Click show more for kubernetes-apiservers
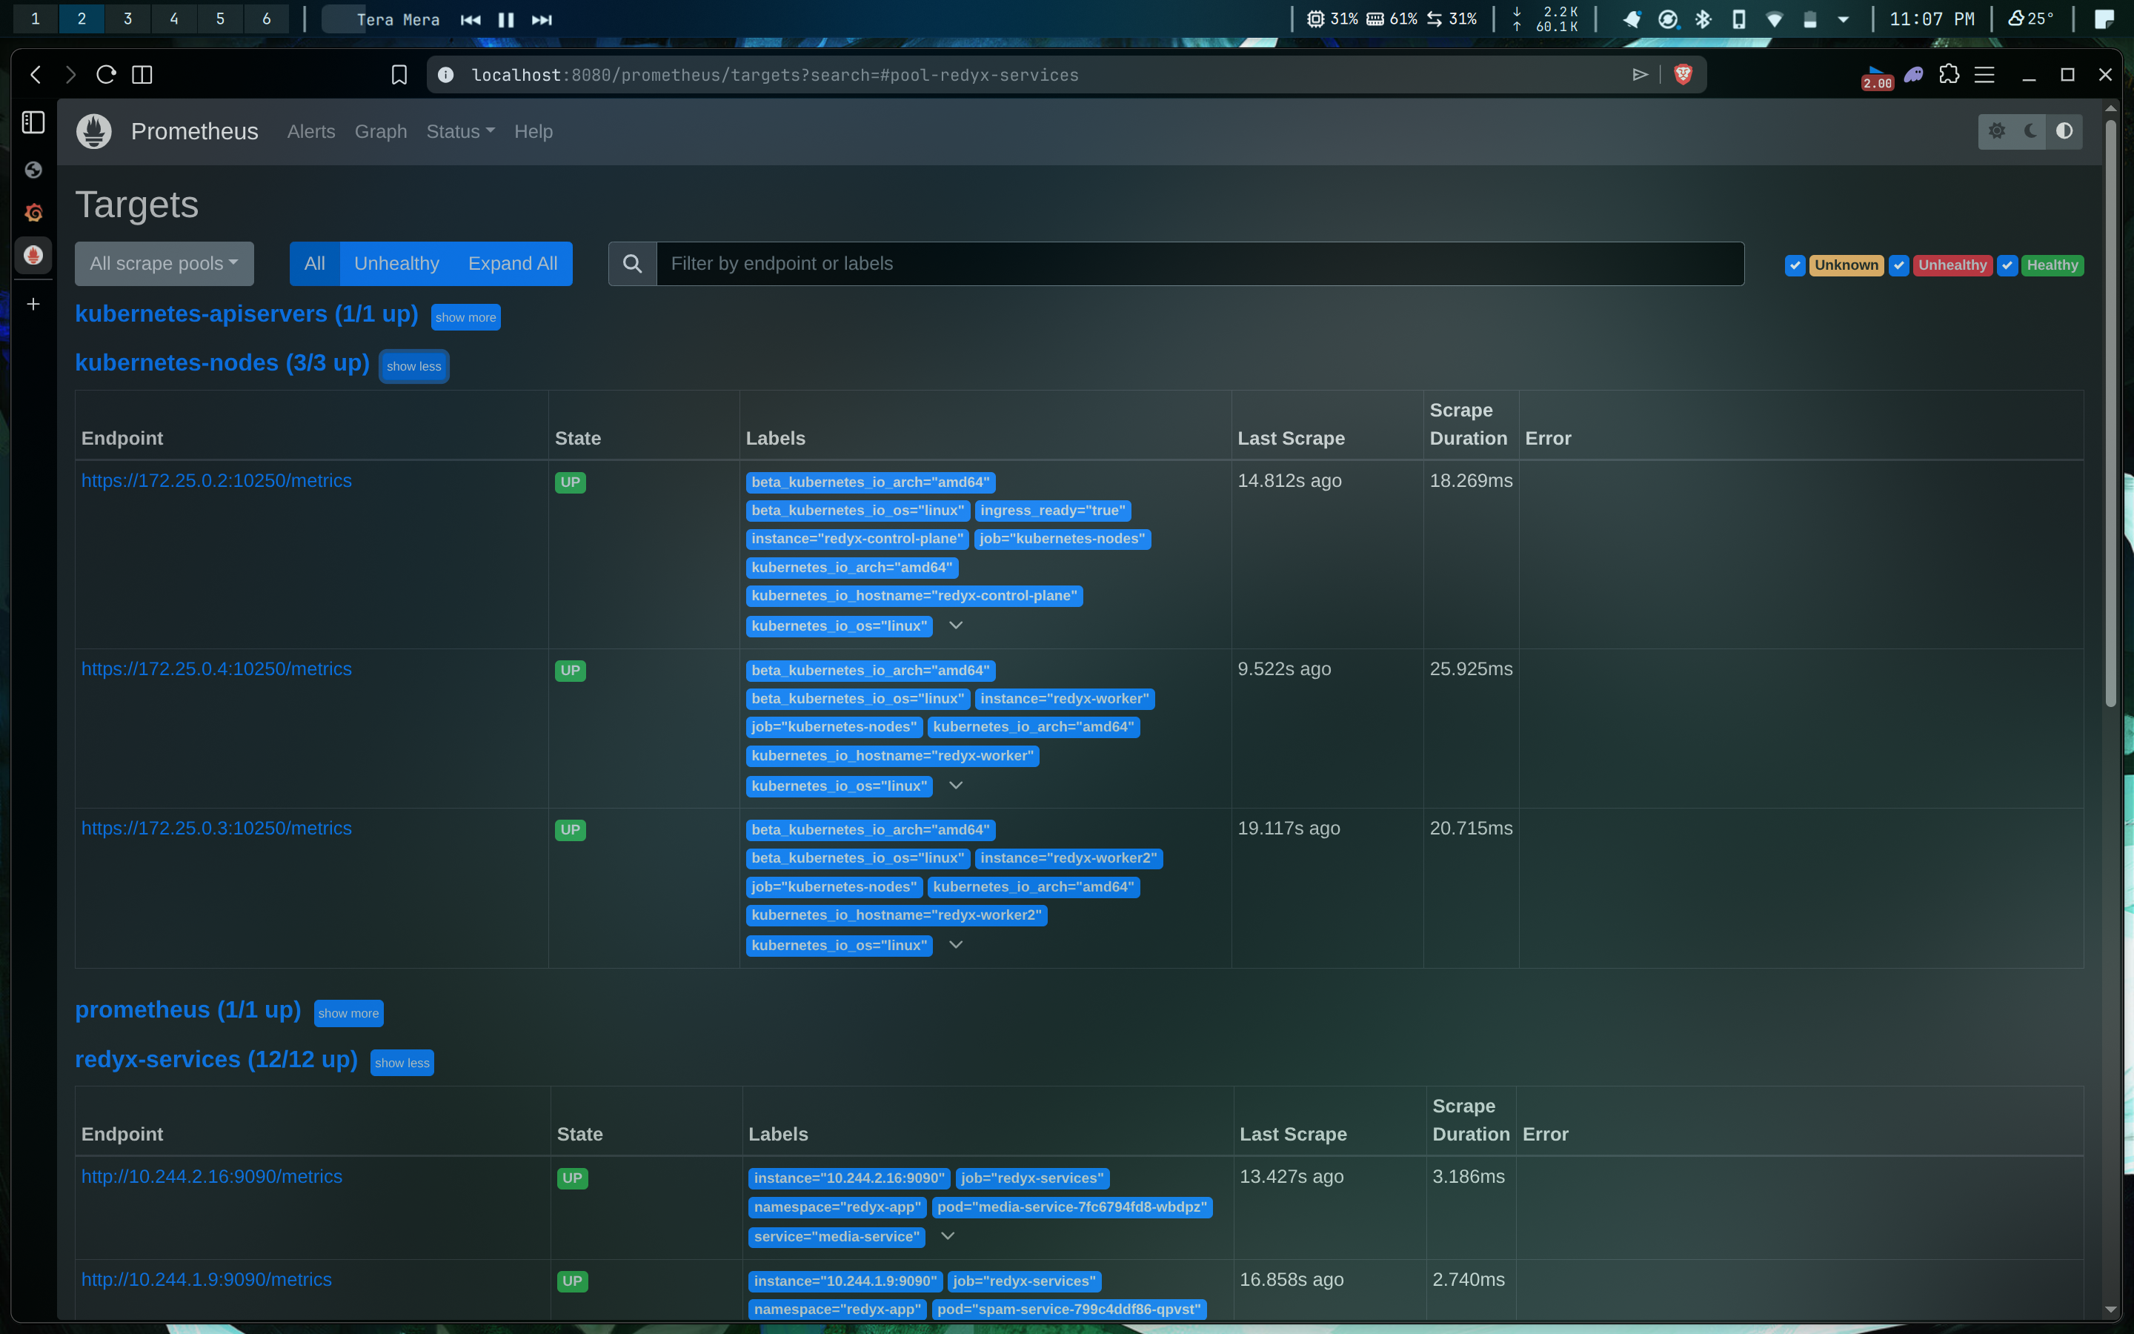The image size is (2134, 1334). coord(465,318)
